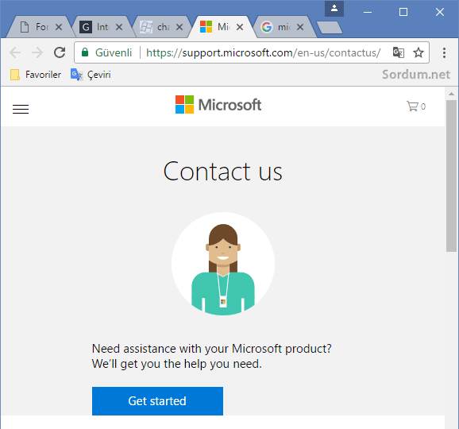
Task: Open the Chrome profile user icon
Action: 334,9
